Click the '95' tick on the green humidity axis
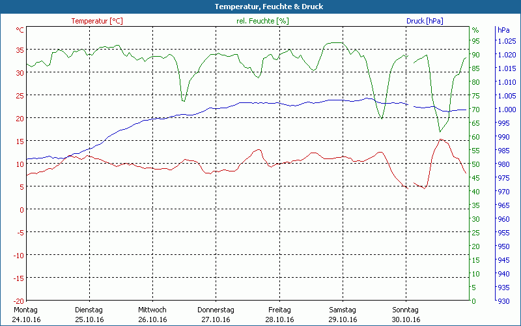This screenshot has width=521, height=326. coord(476,41)
